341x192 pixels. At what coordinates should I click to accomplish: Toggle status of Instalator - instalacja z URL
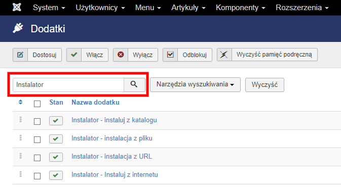(x=56, y=157)
